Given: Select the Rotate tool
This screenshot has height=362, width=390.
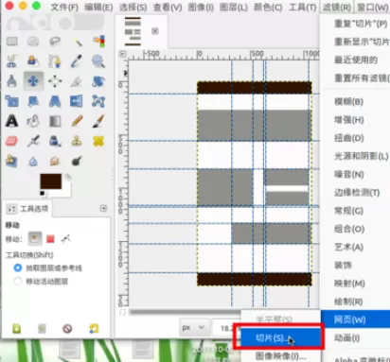Looking at the screenshot, I should pyautogui.click(x=98, y=81).
